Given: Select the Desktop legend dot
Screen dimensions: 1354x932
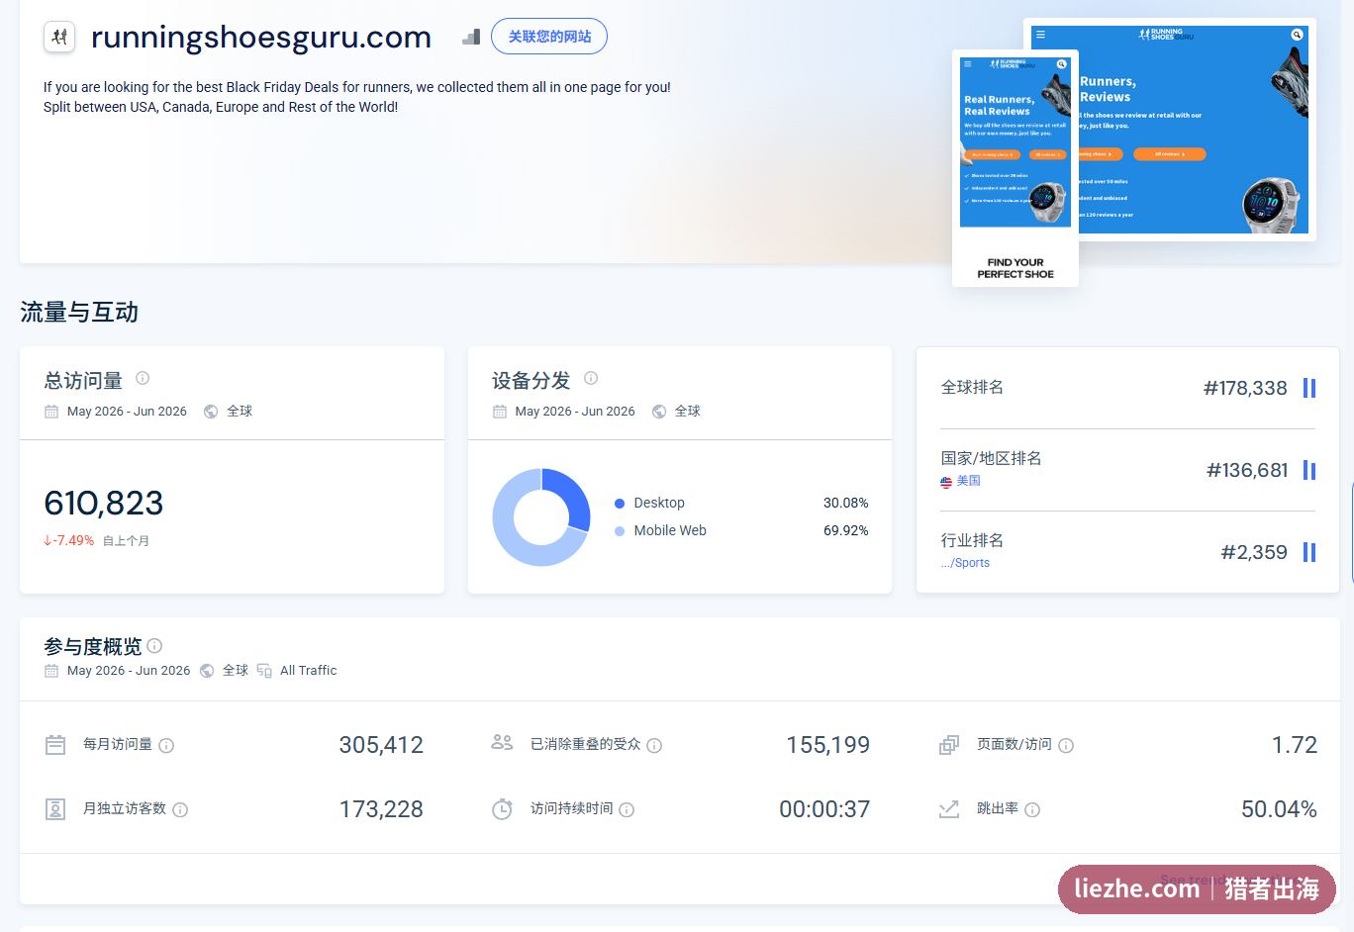Looking at the screenshot, I should click(620, 504).
